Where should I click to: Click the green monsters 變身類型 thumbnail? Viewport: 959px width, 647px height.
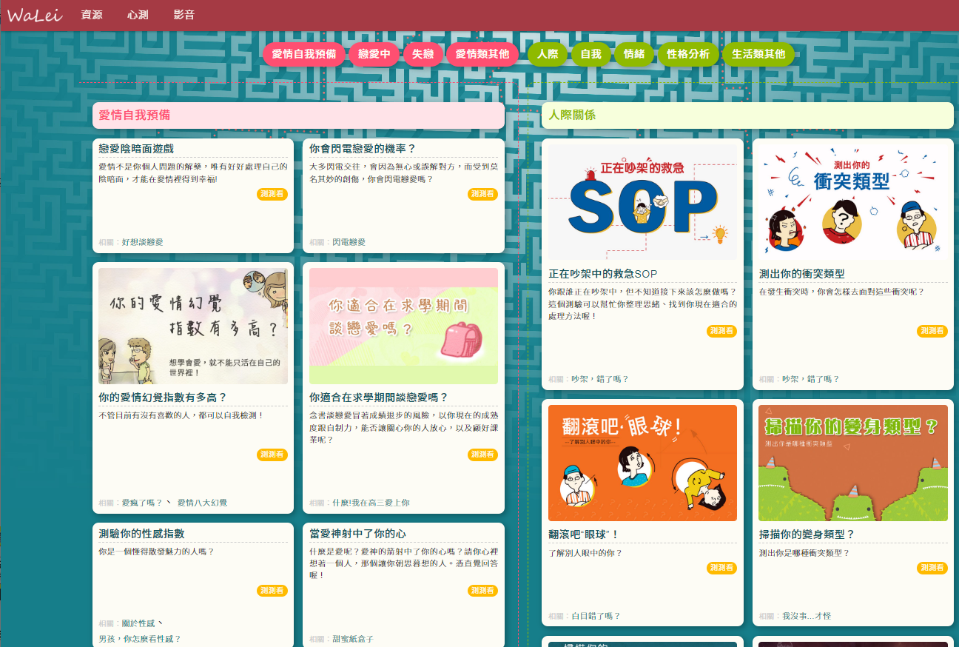pos(853,463)
